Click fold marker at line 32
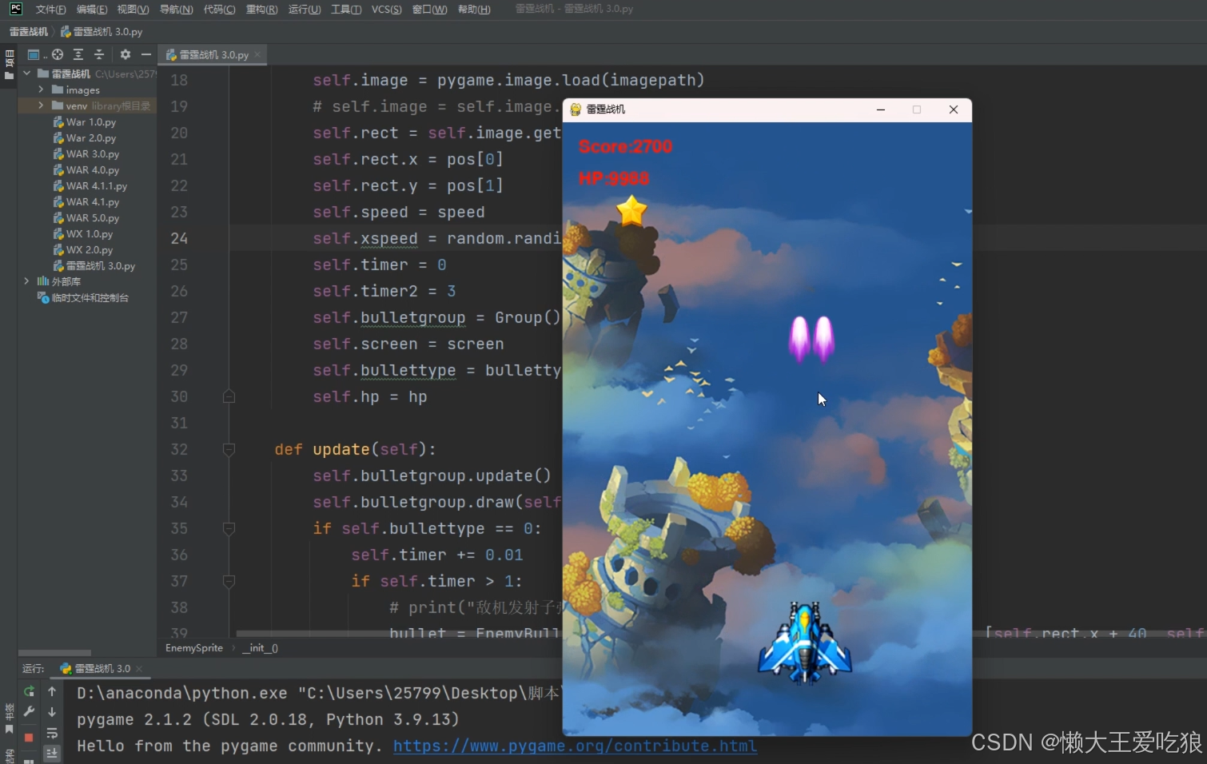Image resolution: width=1207 pixels, height=764 pixels. 229,449
